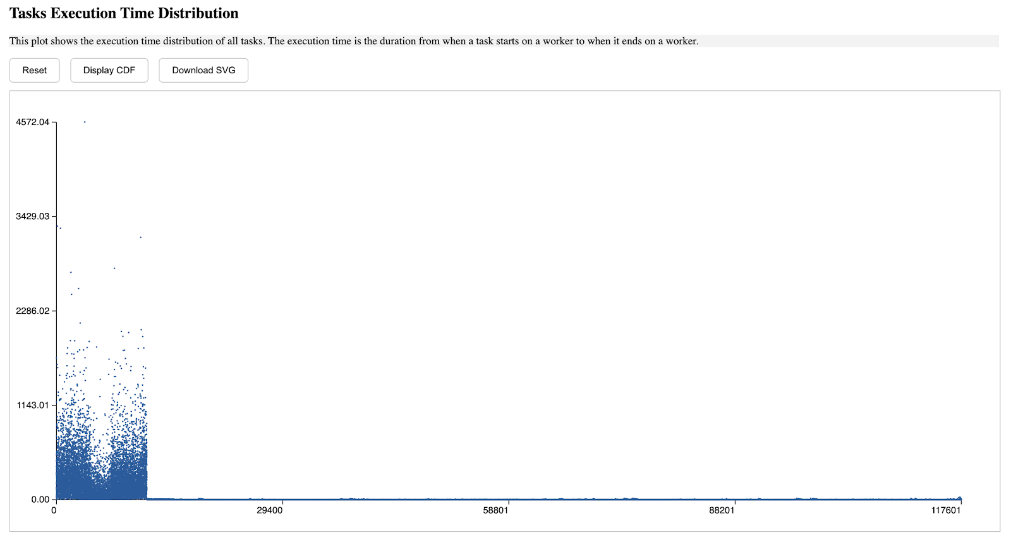The height and width of the screenshot is (540, 1011).
Task: Click the Reset button
Action: point(35,70)
